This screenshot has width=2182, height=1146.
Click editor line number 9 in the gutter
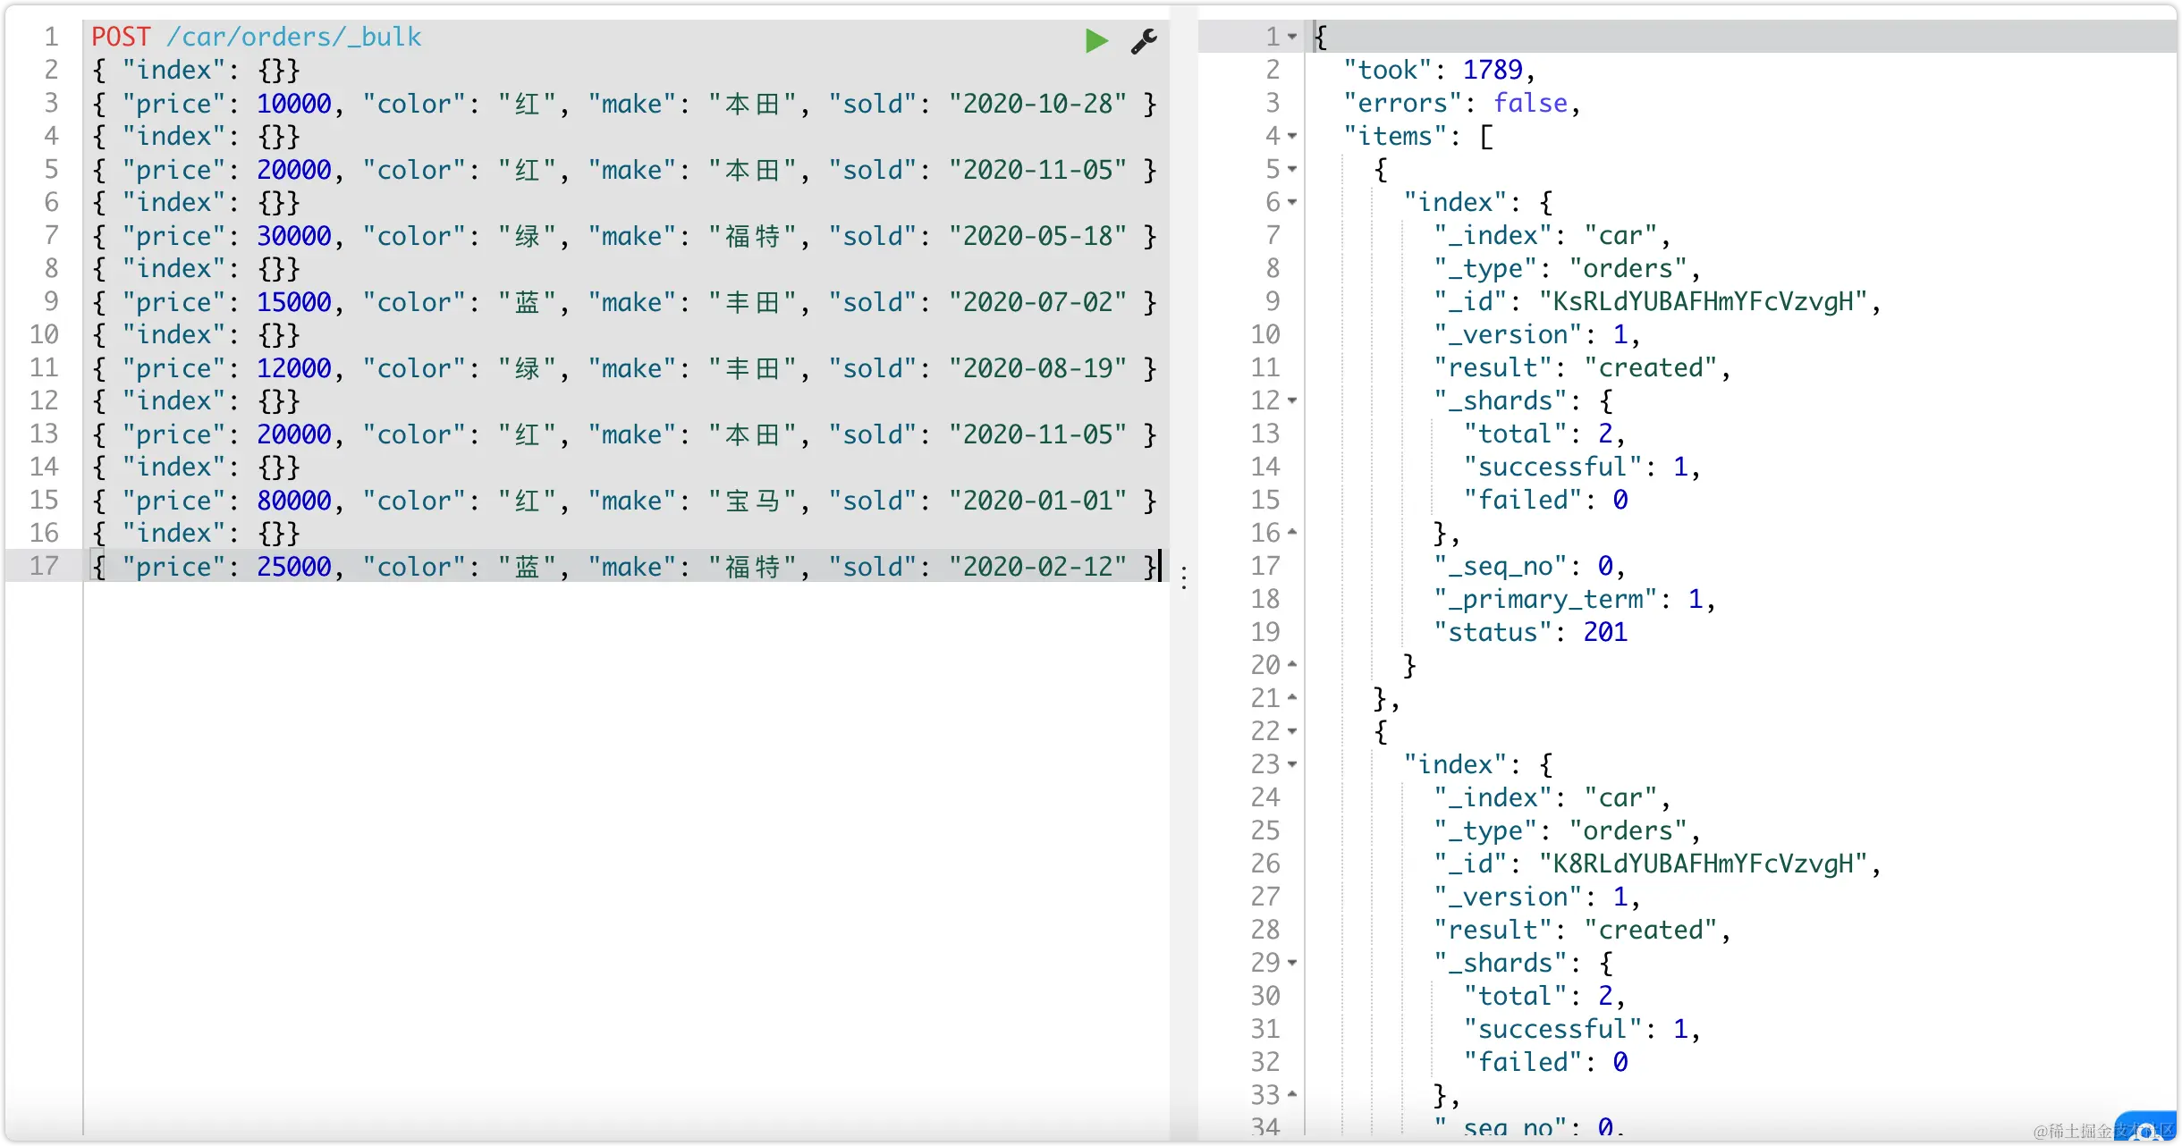pos(51,301)
